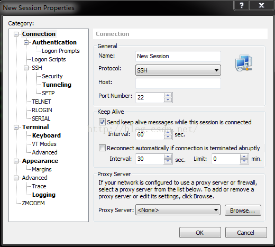The image size is (275, 247).
Task: Increase the reconnect Limit minutes spinner
Action: (x=244, y=157)
